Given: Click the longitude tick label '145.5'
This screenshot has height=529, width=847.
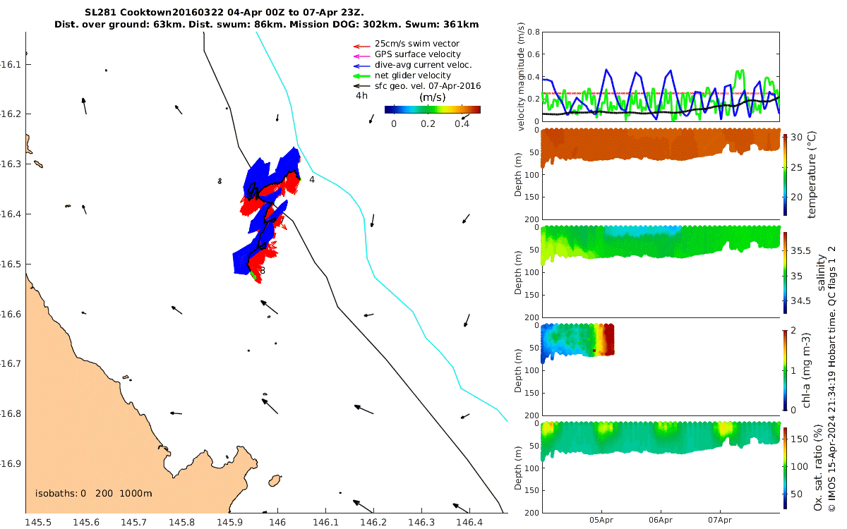Looking at the screenshot, I should click(37, 522).
